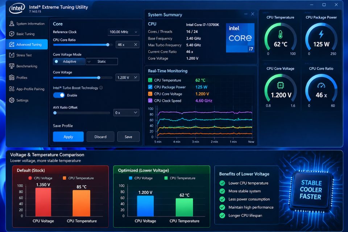
Task: Open the Settings page
Action: (27, 100)
